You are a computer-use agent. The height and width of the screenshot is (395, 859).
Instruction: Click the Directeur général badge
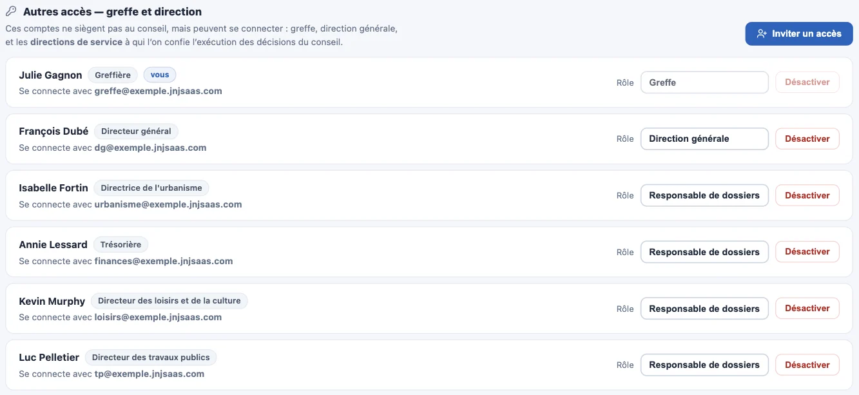pos(136,131)
